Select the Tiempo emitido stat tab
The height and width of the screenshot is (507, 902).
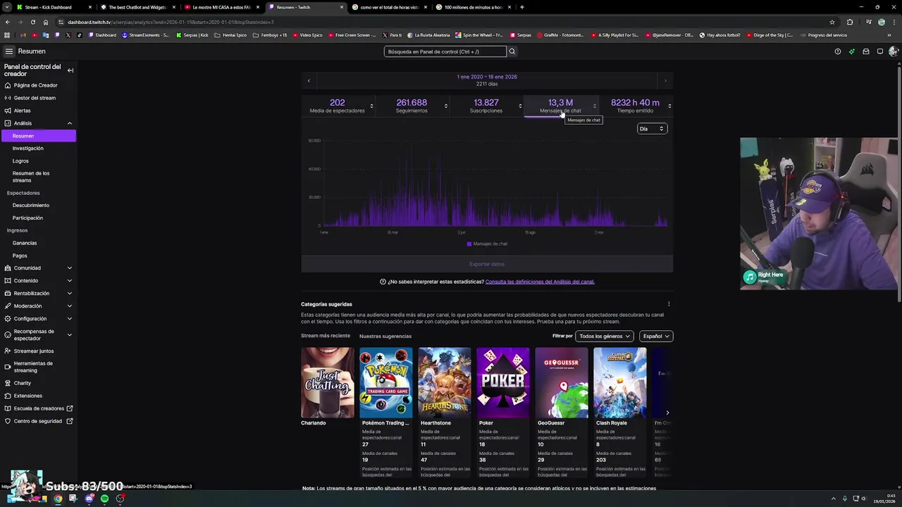(635, 106)
